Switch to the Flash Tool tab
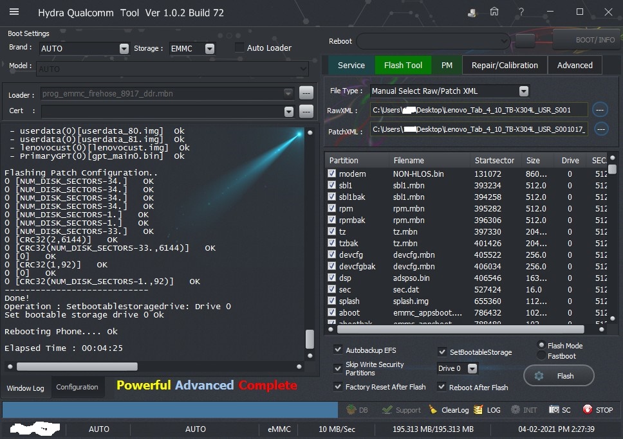623x439 pixels. coord(403,65)
